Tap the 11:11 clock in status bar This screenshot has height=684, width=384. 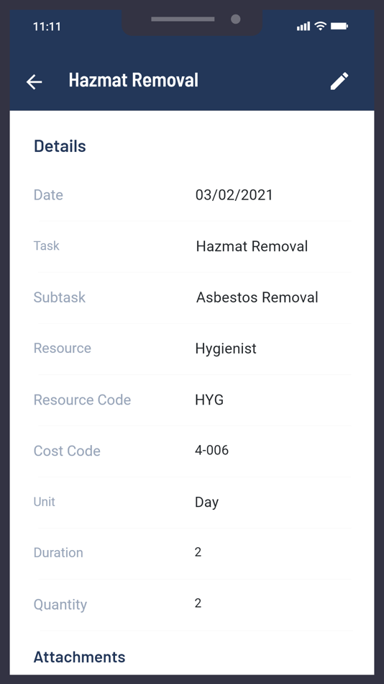point(47,27)
